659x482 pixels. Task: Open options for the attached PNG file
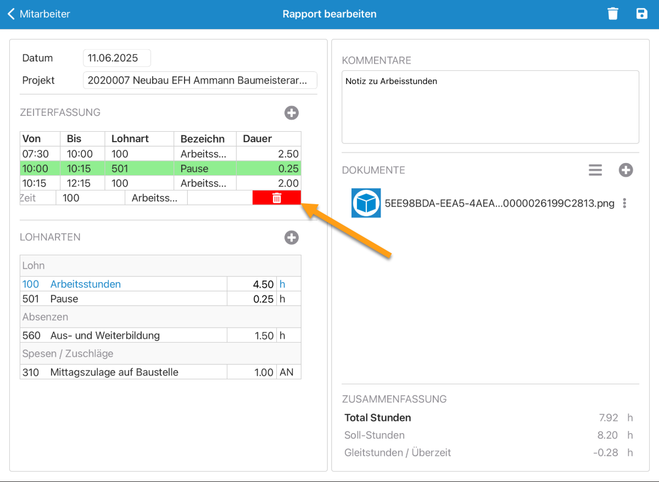[624, 204]
